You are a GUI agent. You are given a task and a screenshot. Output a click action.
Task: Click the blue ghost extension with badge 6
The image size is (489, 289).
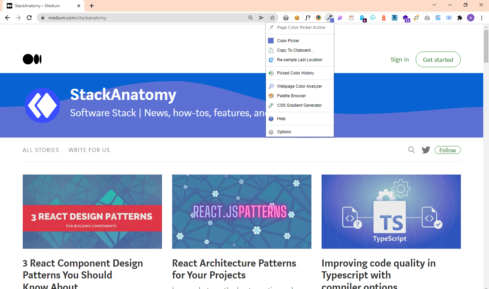pos(362,18)
